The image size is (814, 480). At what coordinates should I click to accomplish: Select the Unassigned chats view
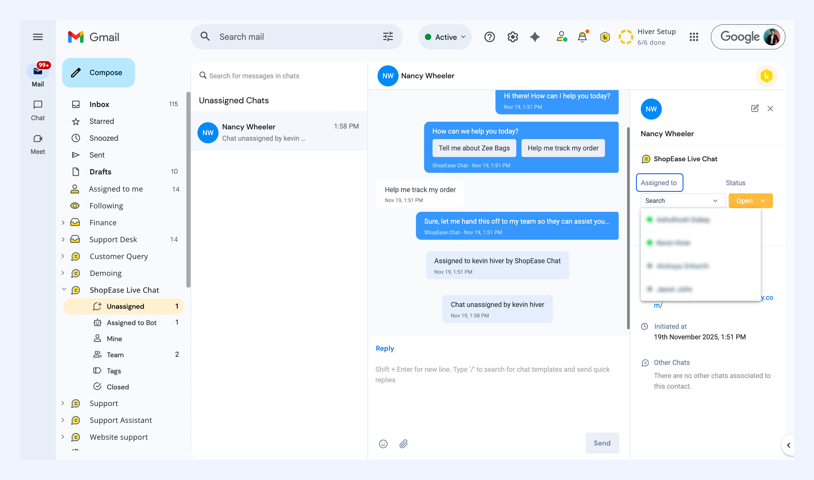coord(124,306)
